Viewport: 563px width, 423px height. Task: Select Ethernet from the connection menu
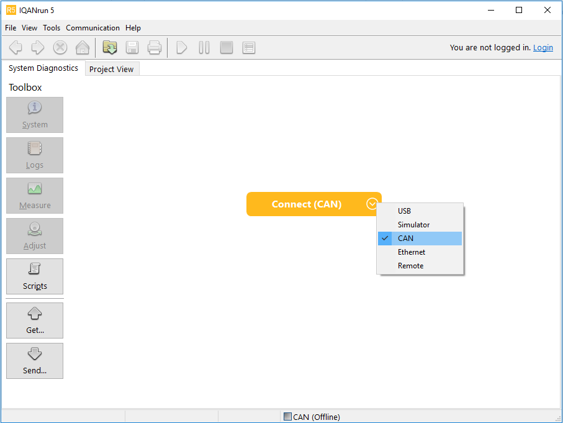[420, 252]
